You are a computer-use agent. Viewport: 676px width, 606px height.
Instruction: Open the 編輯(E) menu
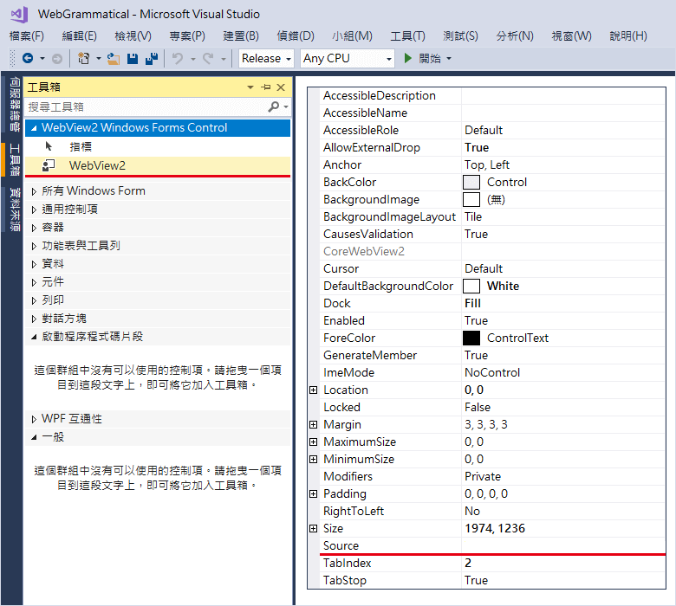[80, 35]
